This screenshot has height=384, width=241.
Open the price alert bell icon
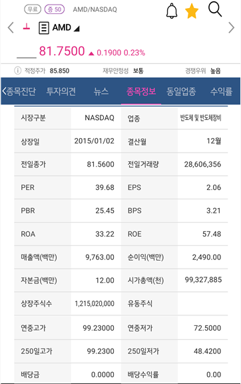[x=172, y=11]
